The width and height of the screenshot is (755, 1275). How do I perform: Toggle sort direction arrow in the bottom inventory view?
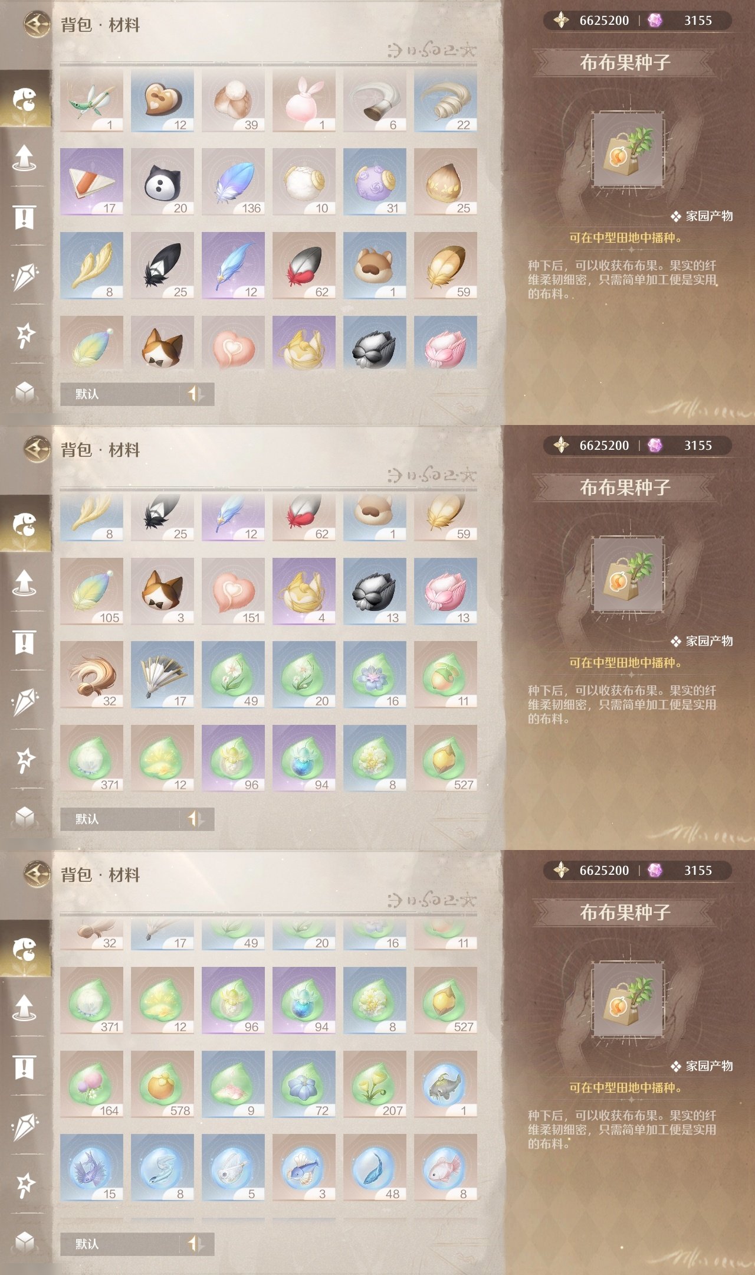(195, 1244)
